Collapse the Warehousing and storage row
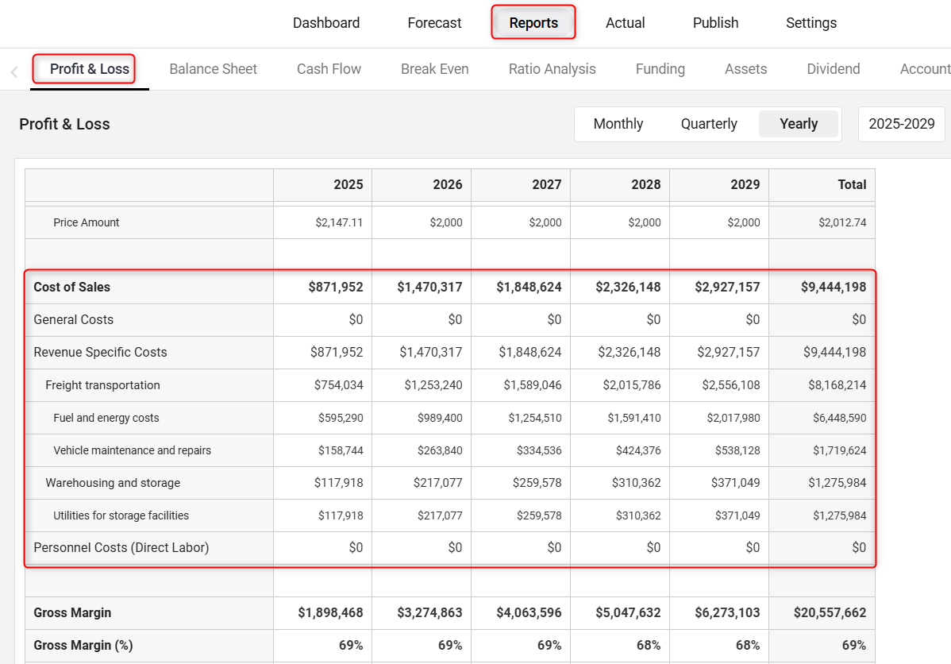 113,483
